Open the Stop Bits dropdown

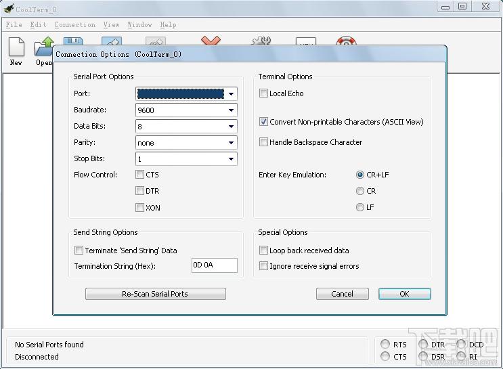tap(186, 159)
